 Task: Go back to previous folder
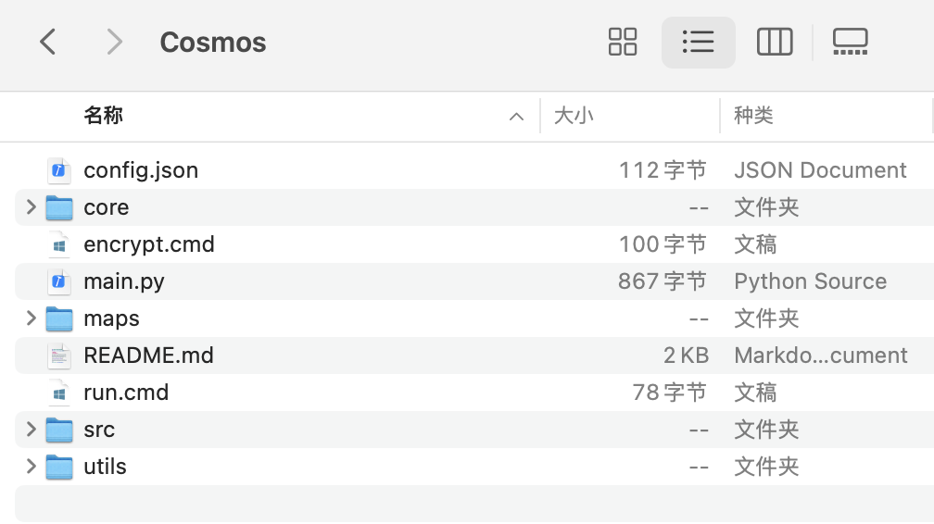48,42
